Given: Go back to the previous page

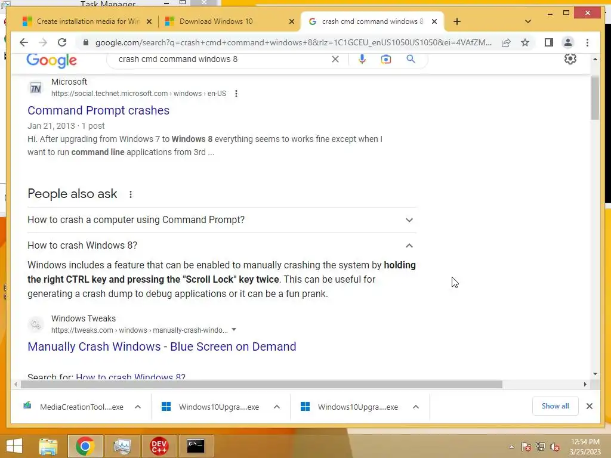Looking at the screenshot, I should tap(24, 42).
